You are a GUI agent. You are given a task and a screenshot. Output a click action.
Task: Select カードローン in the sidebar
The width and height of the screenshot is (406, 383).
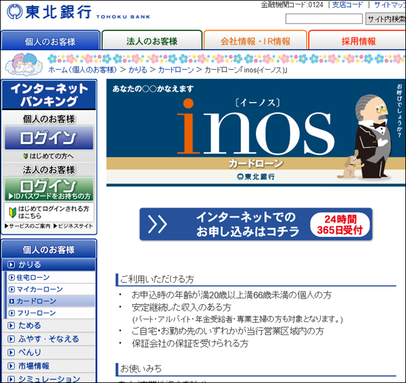tap(51, 301)
